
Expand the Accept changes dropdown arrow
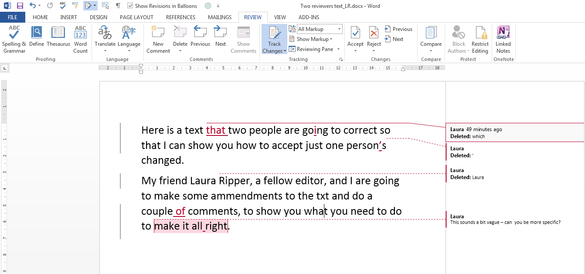click(x=355, y=51)
